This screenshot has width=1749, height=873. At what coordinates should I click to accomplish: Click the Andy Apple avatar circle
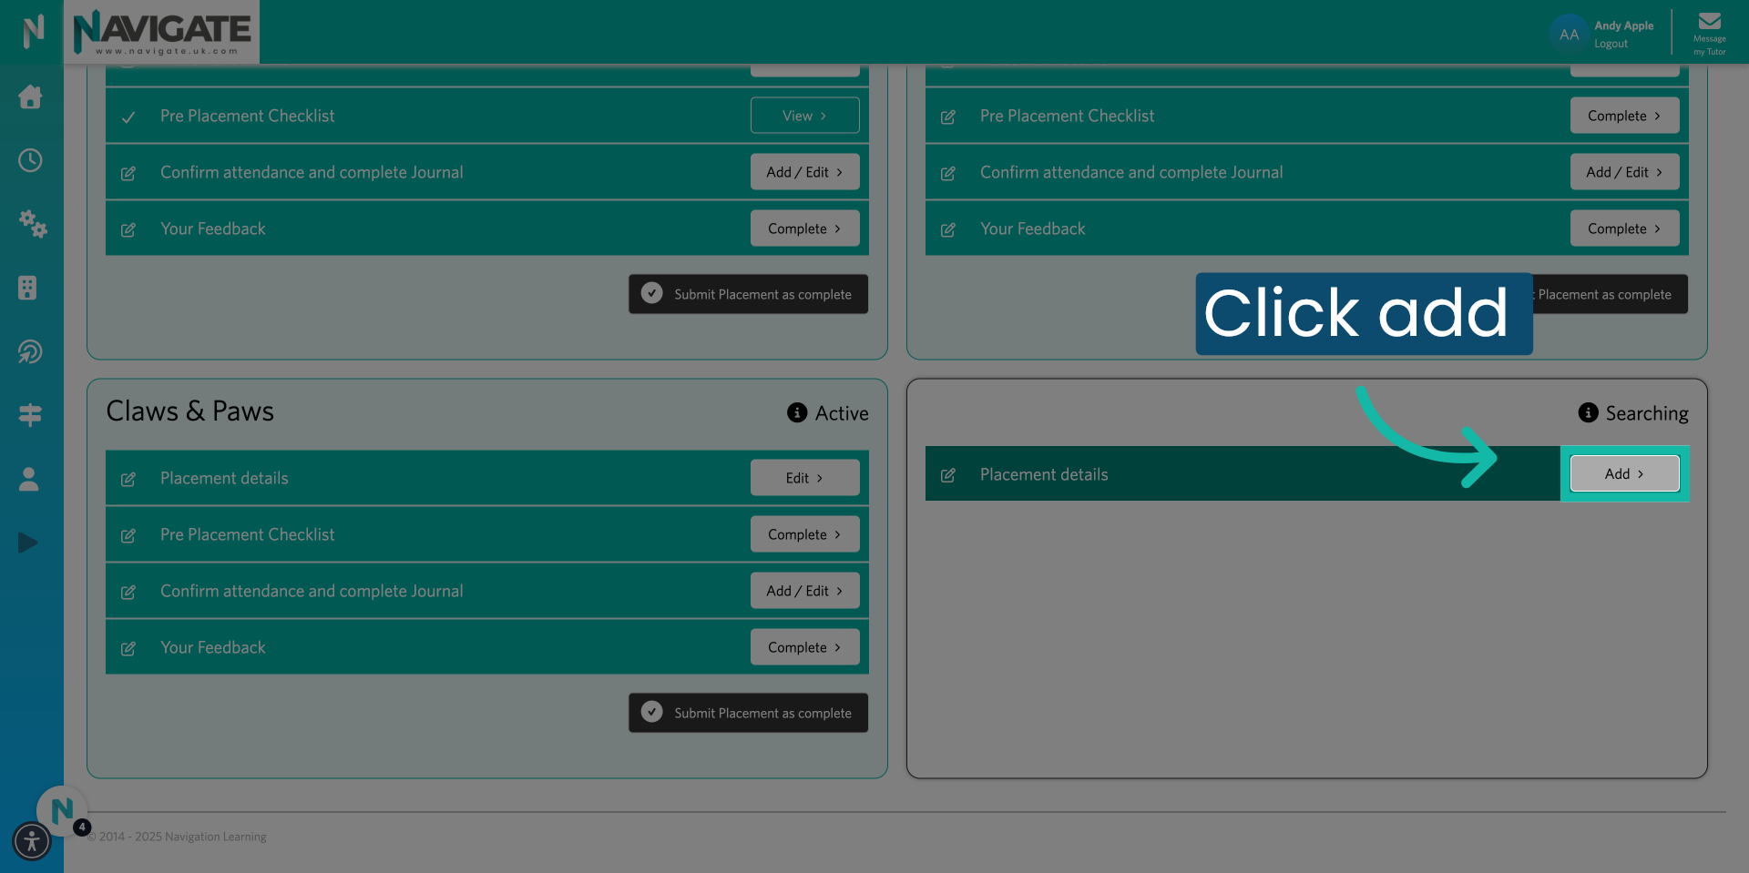tap(1569, 34)
